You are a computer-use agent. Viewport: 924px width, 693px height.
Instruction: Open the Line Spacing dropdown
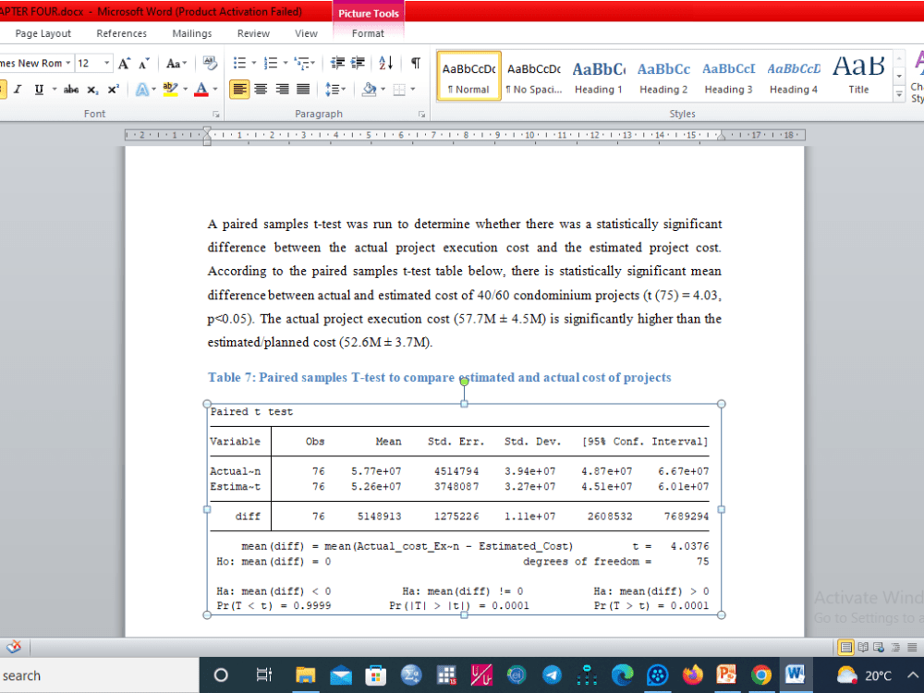coord(334,88)
